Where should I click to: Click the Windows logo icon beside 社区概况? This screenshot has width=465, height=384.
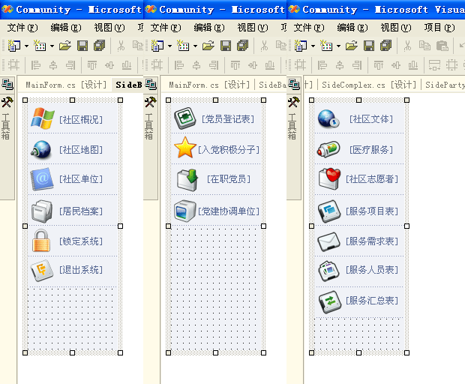(43, 118)
